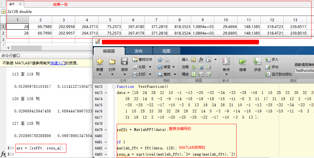Viewport: 314px width, 158px height.
Task: Toggle breakpoint at line 6479
Action: click(x=106, y=130)
